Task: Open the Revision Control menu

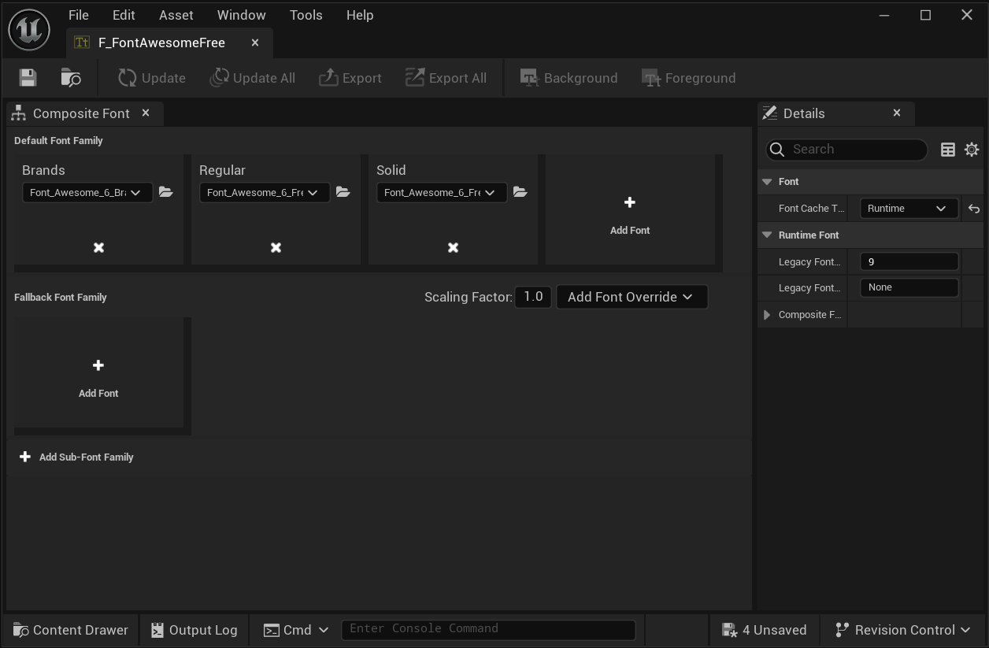Action: (903, 630)
